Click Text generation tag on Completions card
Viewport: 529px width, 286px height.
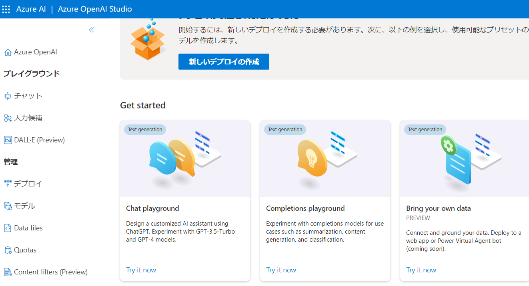(x=285, y=130)
